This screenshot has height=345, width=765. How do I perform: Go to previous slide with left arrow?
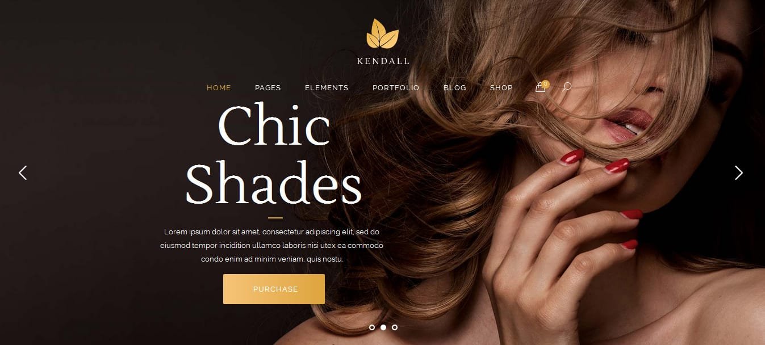click(x=23, y=172)
